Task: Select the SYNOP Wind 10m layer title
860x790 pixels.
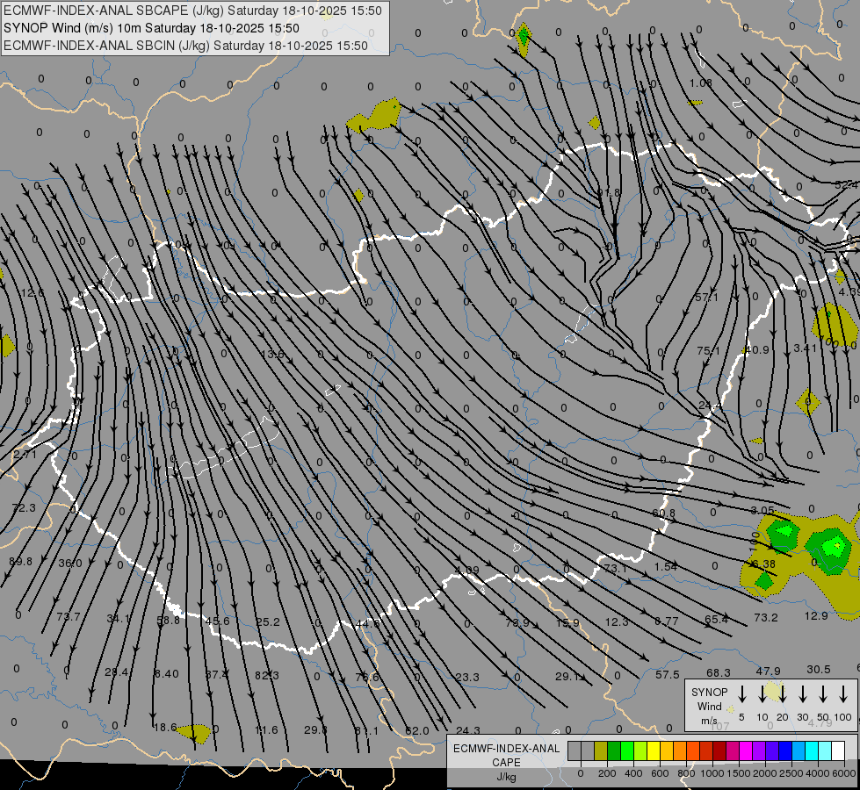Action: tap(151, 28)
